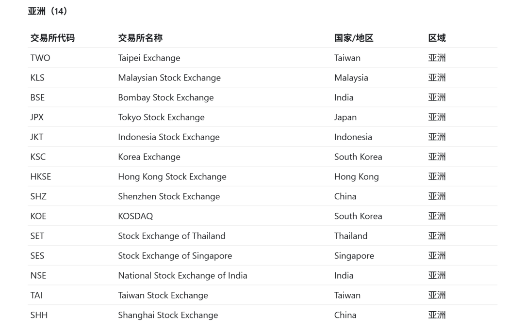The image size is (524, 335).
Task: Click the JKT exchange code
Action: click(37, 137)
